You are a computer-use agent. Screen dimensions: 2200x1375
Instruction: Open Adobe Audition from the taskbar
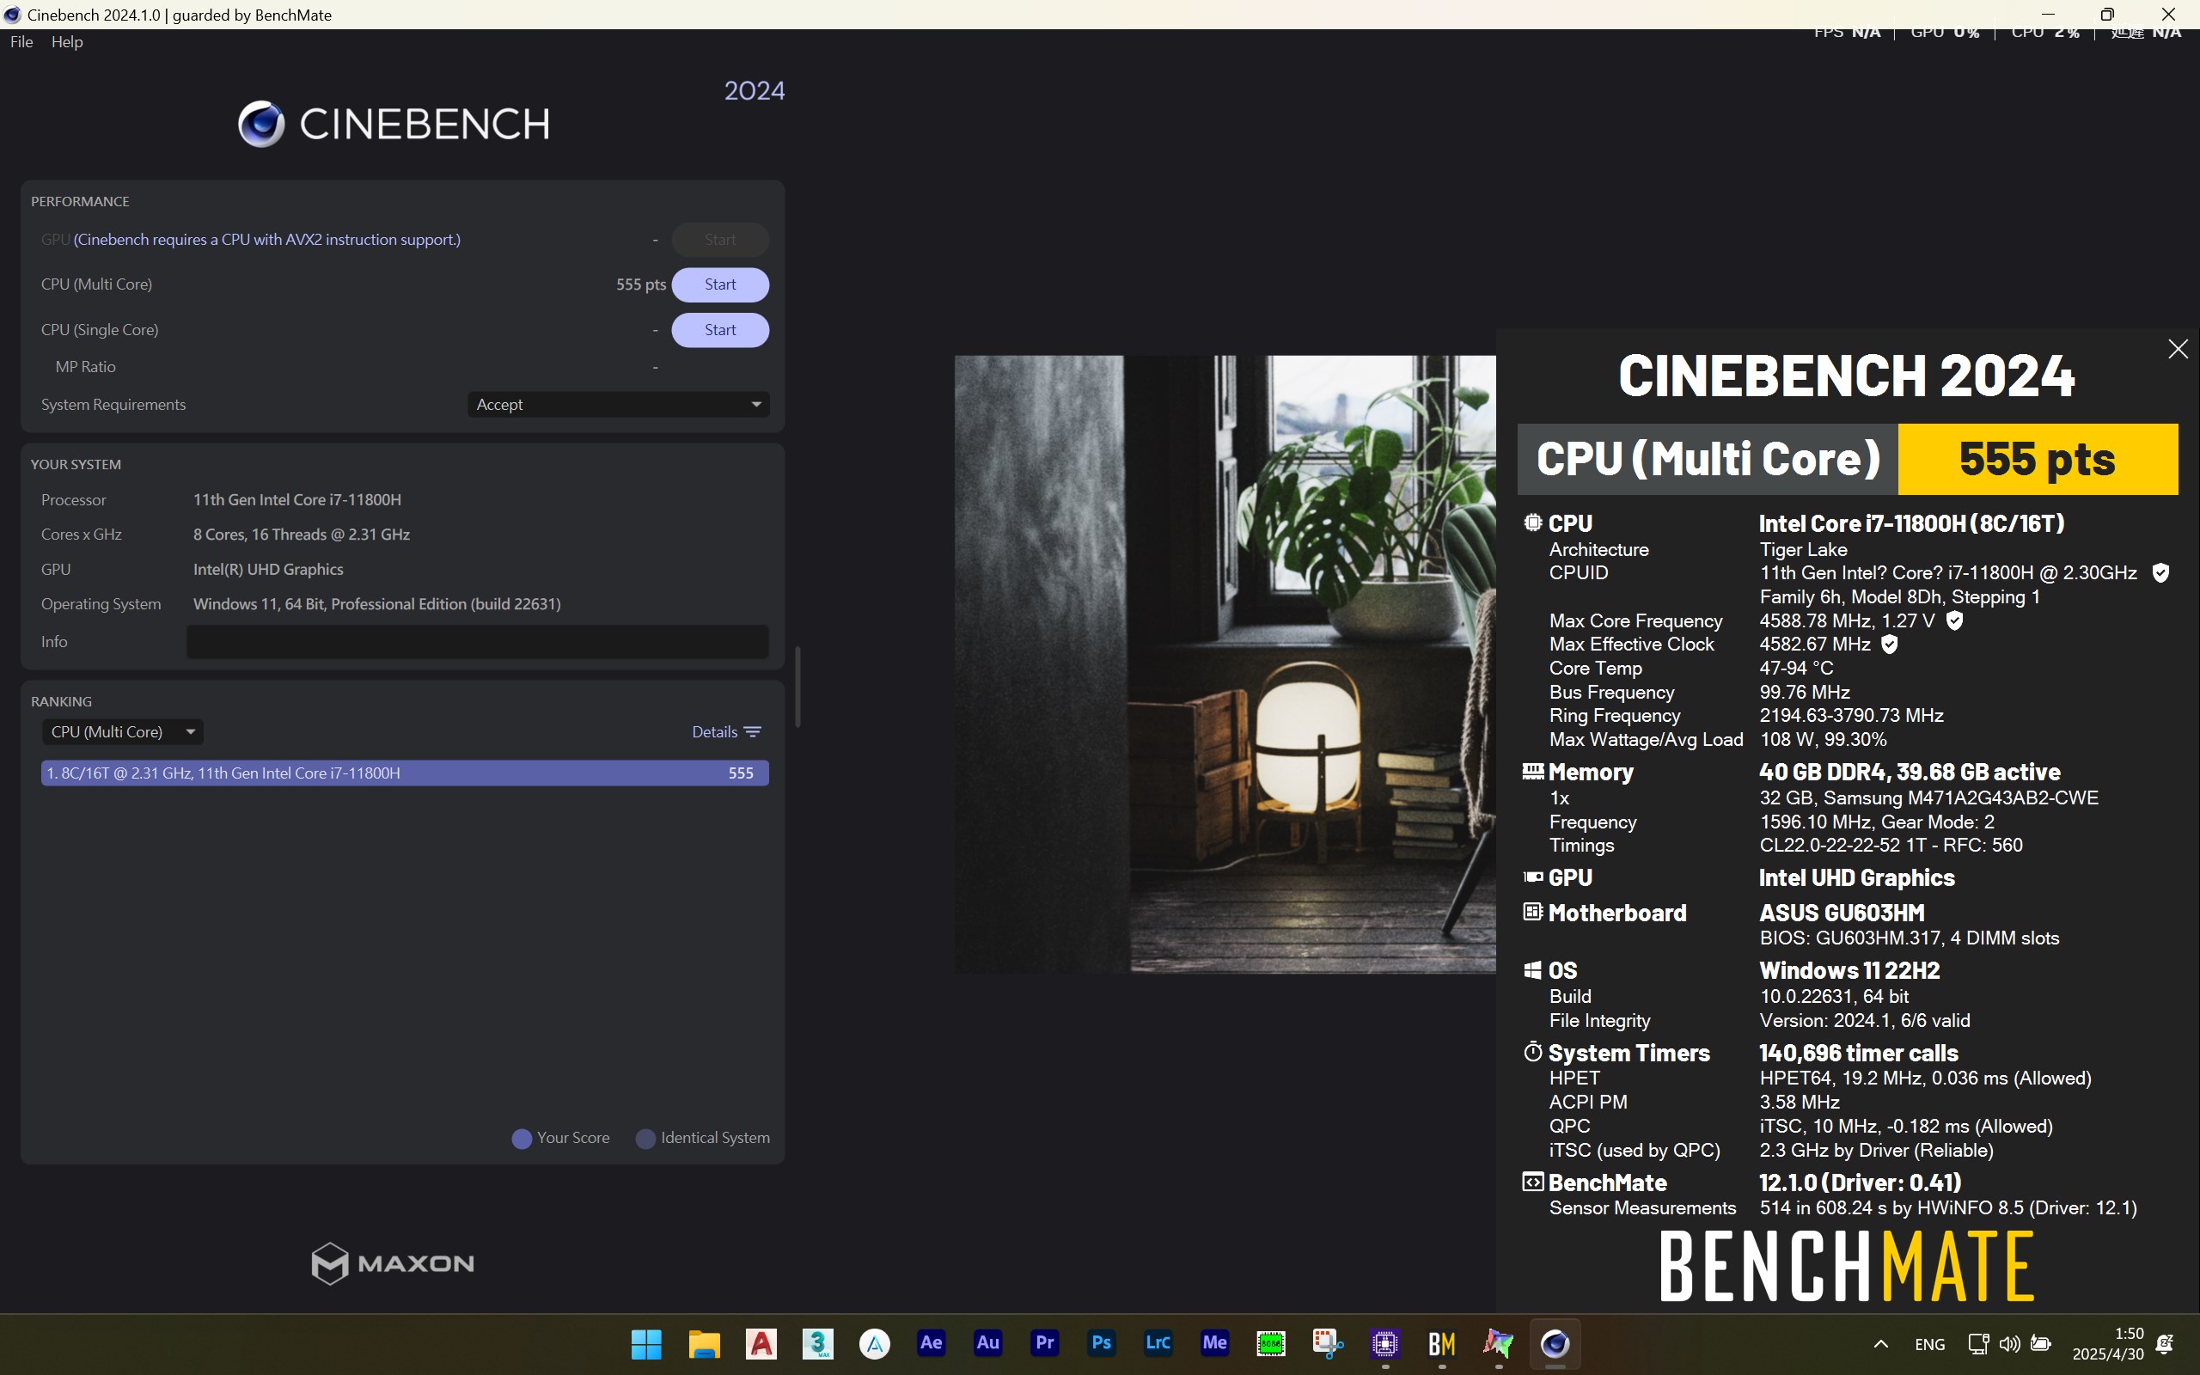point(987,1343)
